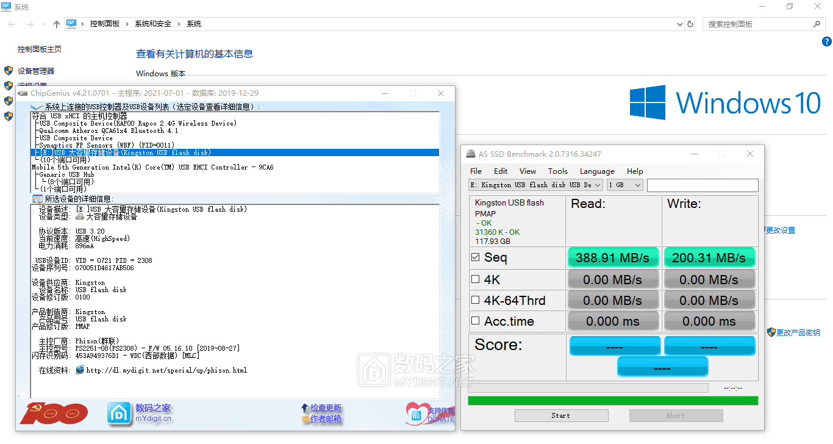This screenshot has height=444, width=833.
Task: Click the shield icon beside 设备管理器
Action: (x=9, y=71)
